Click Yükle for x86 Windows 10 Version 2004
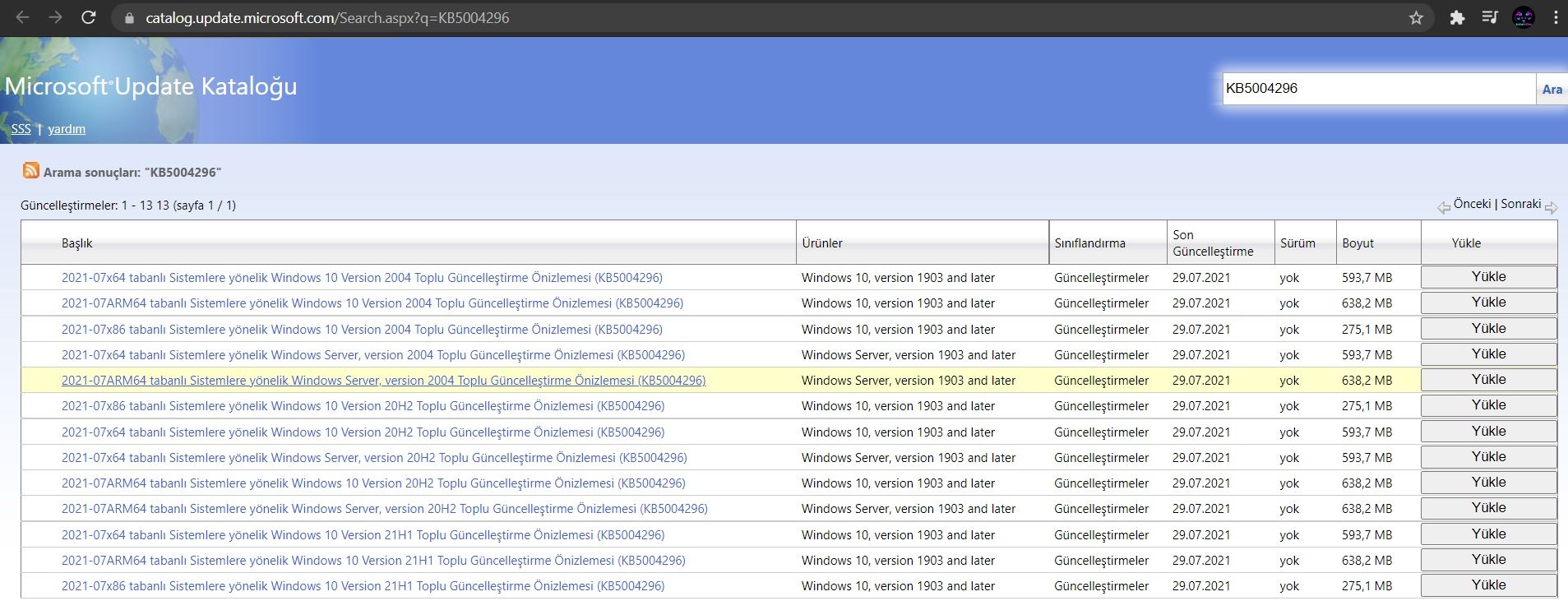1568x610 pixels. point(1488,329)
